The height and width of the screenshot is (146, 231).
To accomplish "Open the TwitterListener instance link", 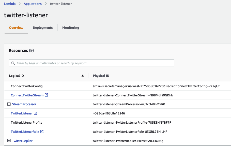I will 22,113.
